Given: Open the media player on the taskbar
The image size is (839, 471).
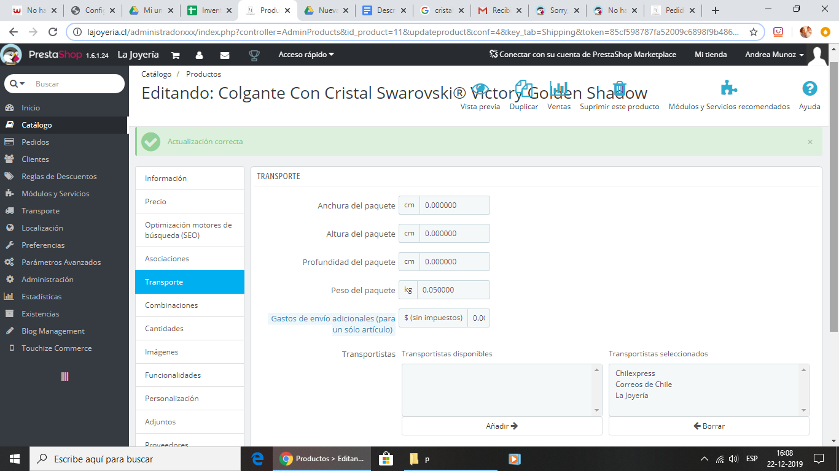Looking at the screenshot, I should click(x=515, y=459).
